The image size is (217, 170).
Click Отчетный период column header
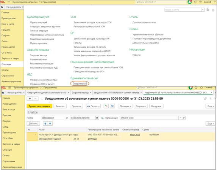pos(131,130)
